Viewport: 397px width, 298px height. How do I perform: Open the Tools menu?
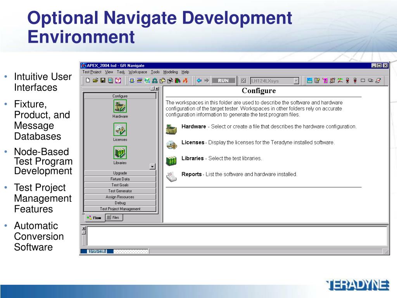[x=155, y=72]
